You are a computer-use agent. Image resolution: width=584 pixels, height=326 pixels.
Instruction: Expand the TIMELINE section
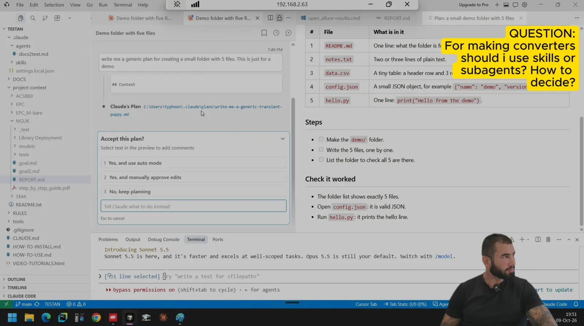[x=17, y=288]
